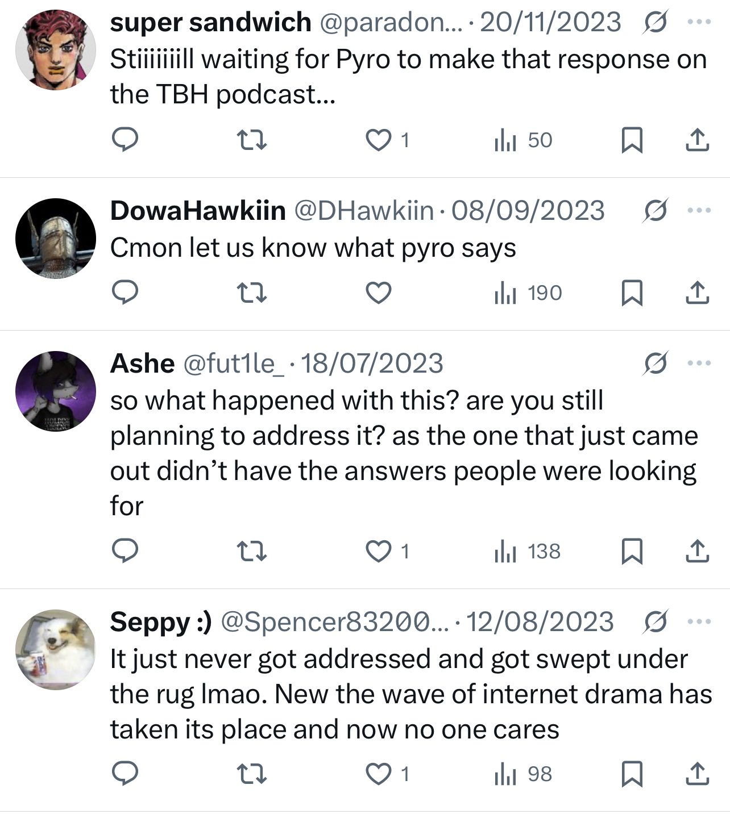The height and width of the screenshot is (814, 730).
Task: Reply to Seppy's swept under rug tweet
Action: 125,774
